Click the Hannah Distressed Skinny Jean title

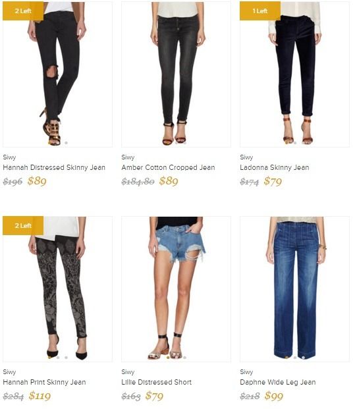54,167
